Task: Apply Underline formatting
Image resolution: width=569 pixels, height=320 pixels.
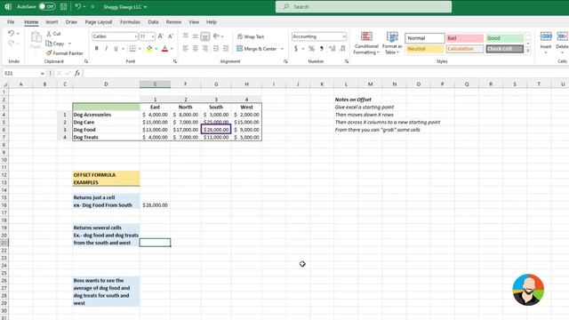Action: tap(116, 48)
